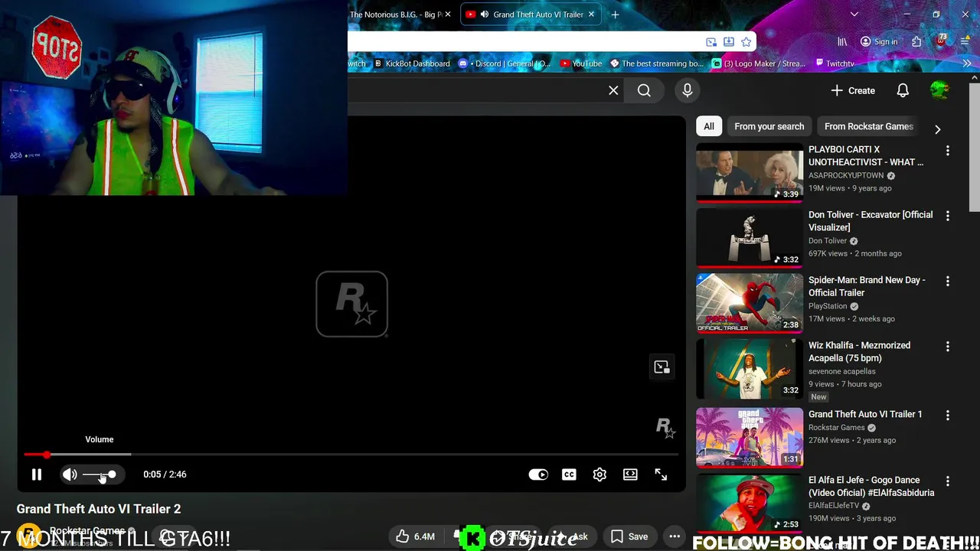The height and width of the screenshot is (551, 980).
Task: Mute the tab using its speaker icon
Action: coord(484,15)
